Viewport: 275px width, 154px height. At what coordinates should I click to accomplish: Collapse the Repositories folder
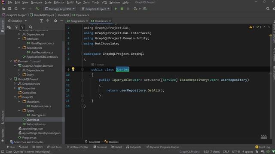[x=19, y=47]
